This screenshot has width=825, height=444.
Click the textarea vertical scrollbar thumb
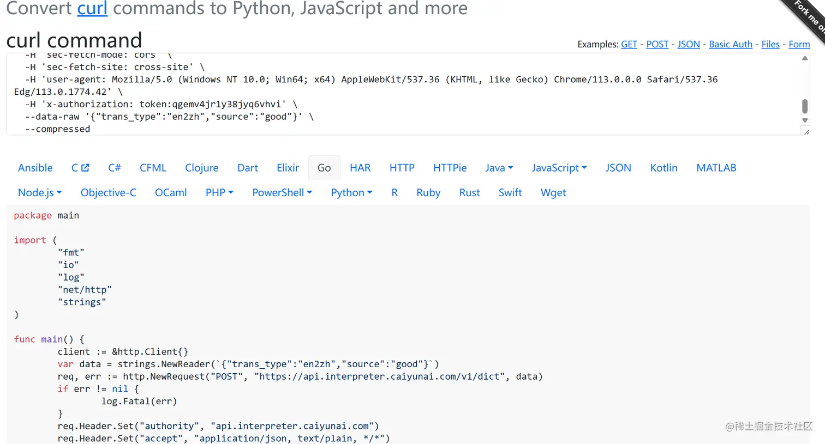tap(805, 106)
